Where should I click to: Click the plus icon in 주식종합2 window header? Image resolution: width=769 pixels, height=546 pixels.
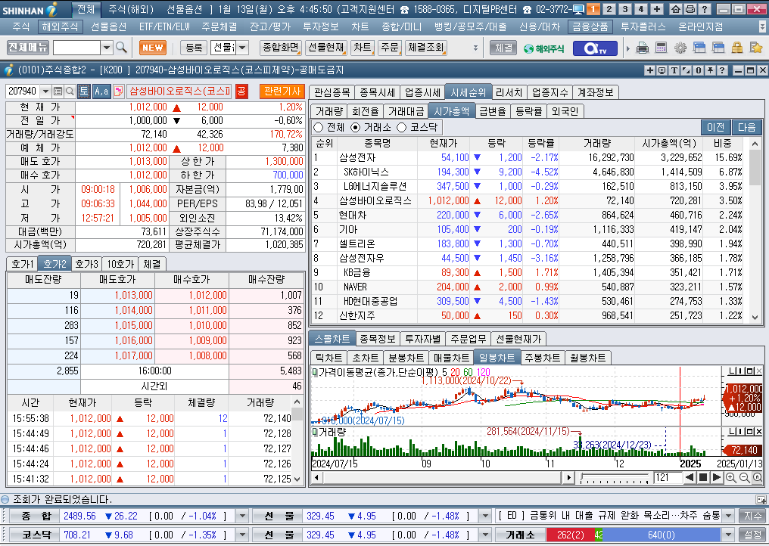[650, 70]
